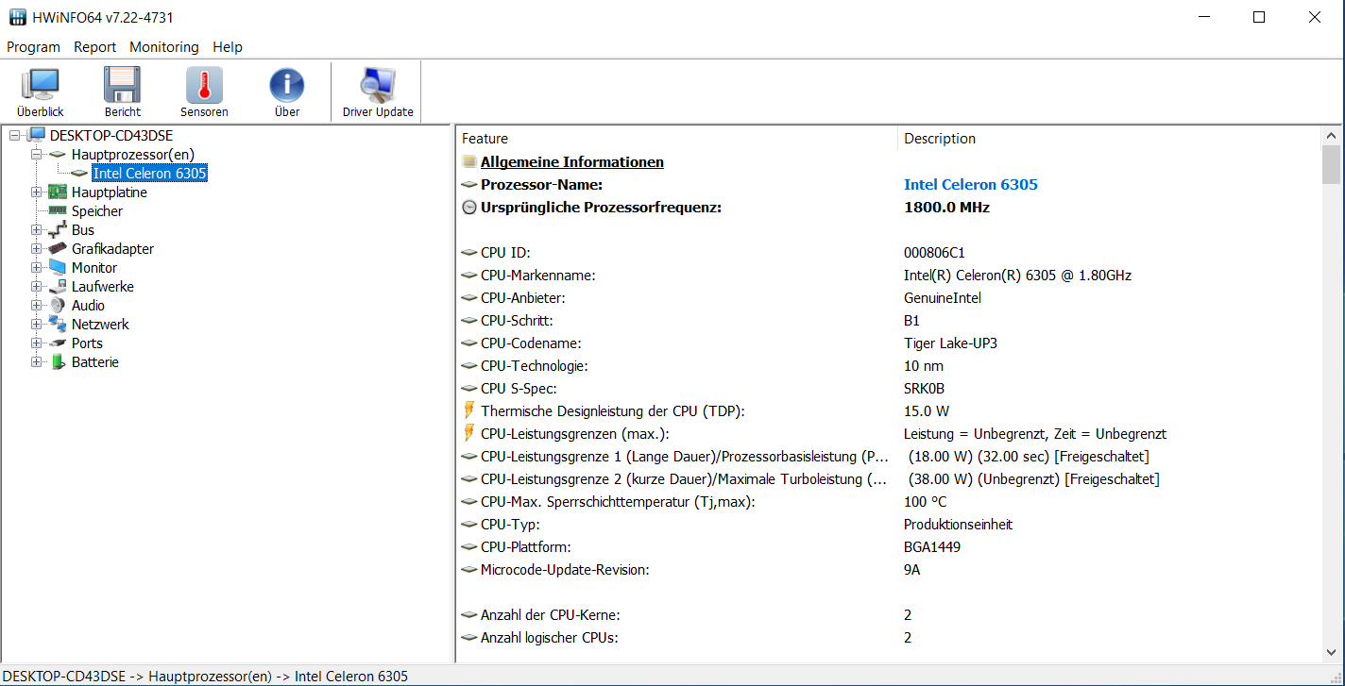This screenshot has width=1345, height=686.
Task: Select the Intel Celeron 6305 tree item
Action: [x=149, y=174]
